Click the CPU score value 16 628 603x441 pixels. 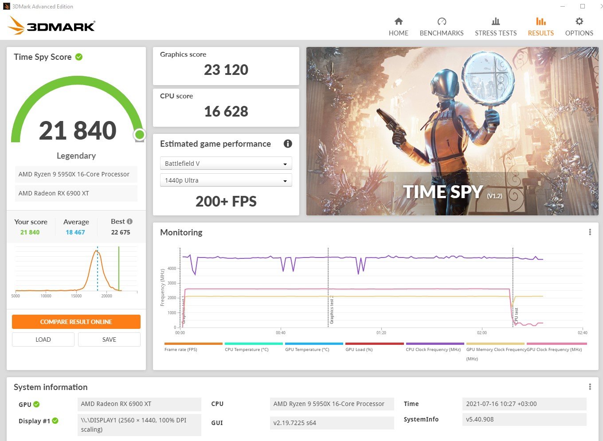click(x=226, y=111)
